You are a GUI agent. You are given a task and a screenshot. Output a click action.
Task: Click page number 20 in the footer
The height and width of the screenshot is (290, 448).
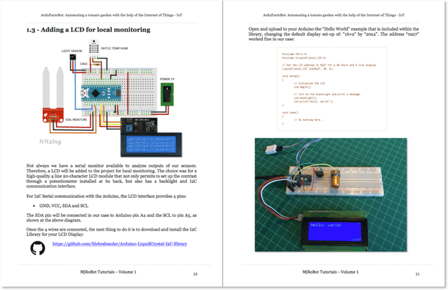tap(196, 274)
